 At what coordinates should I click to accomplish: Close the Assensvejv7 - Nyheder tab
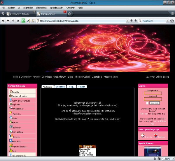coord(34,12)
